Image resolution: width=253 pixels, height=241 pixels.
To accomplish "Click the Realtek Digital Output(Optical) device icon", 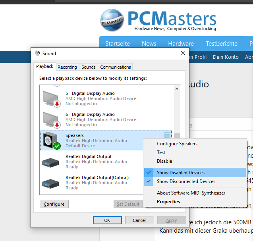I will tap(50, 183).
